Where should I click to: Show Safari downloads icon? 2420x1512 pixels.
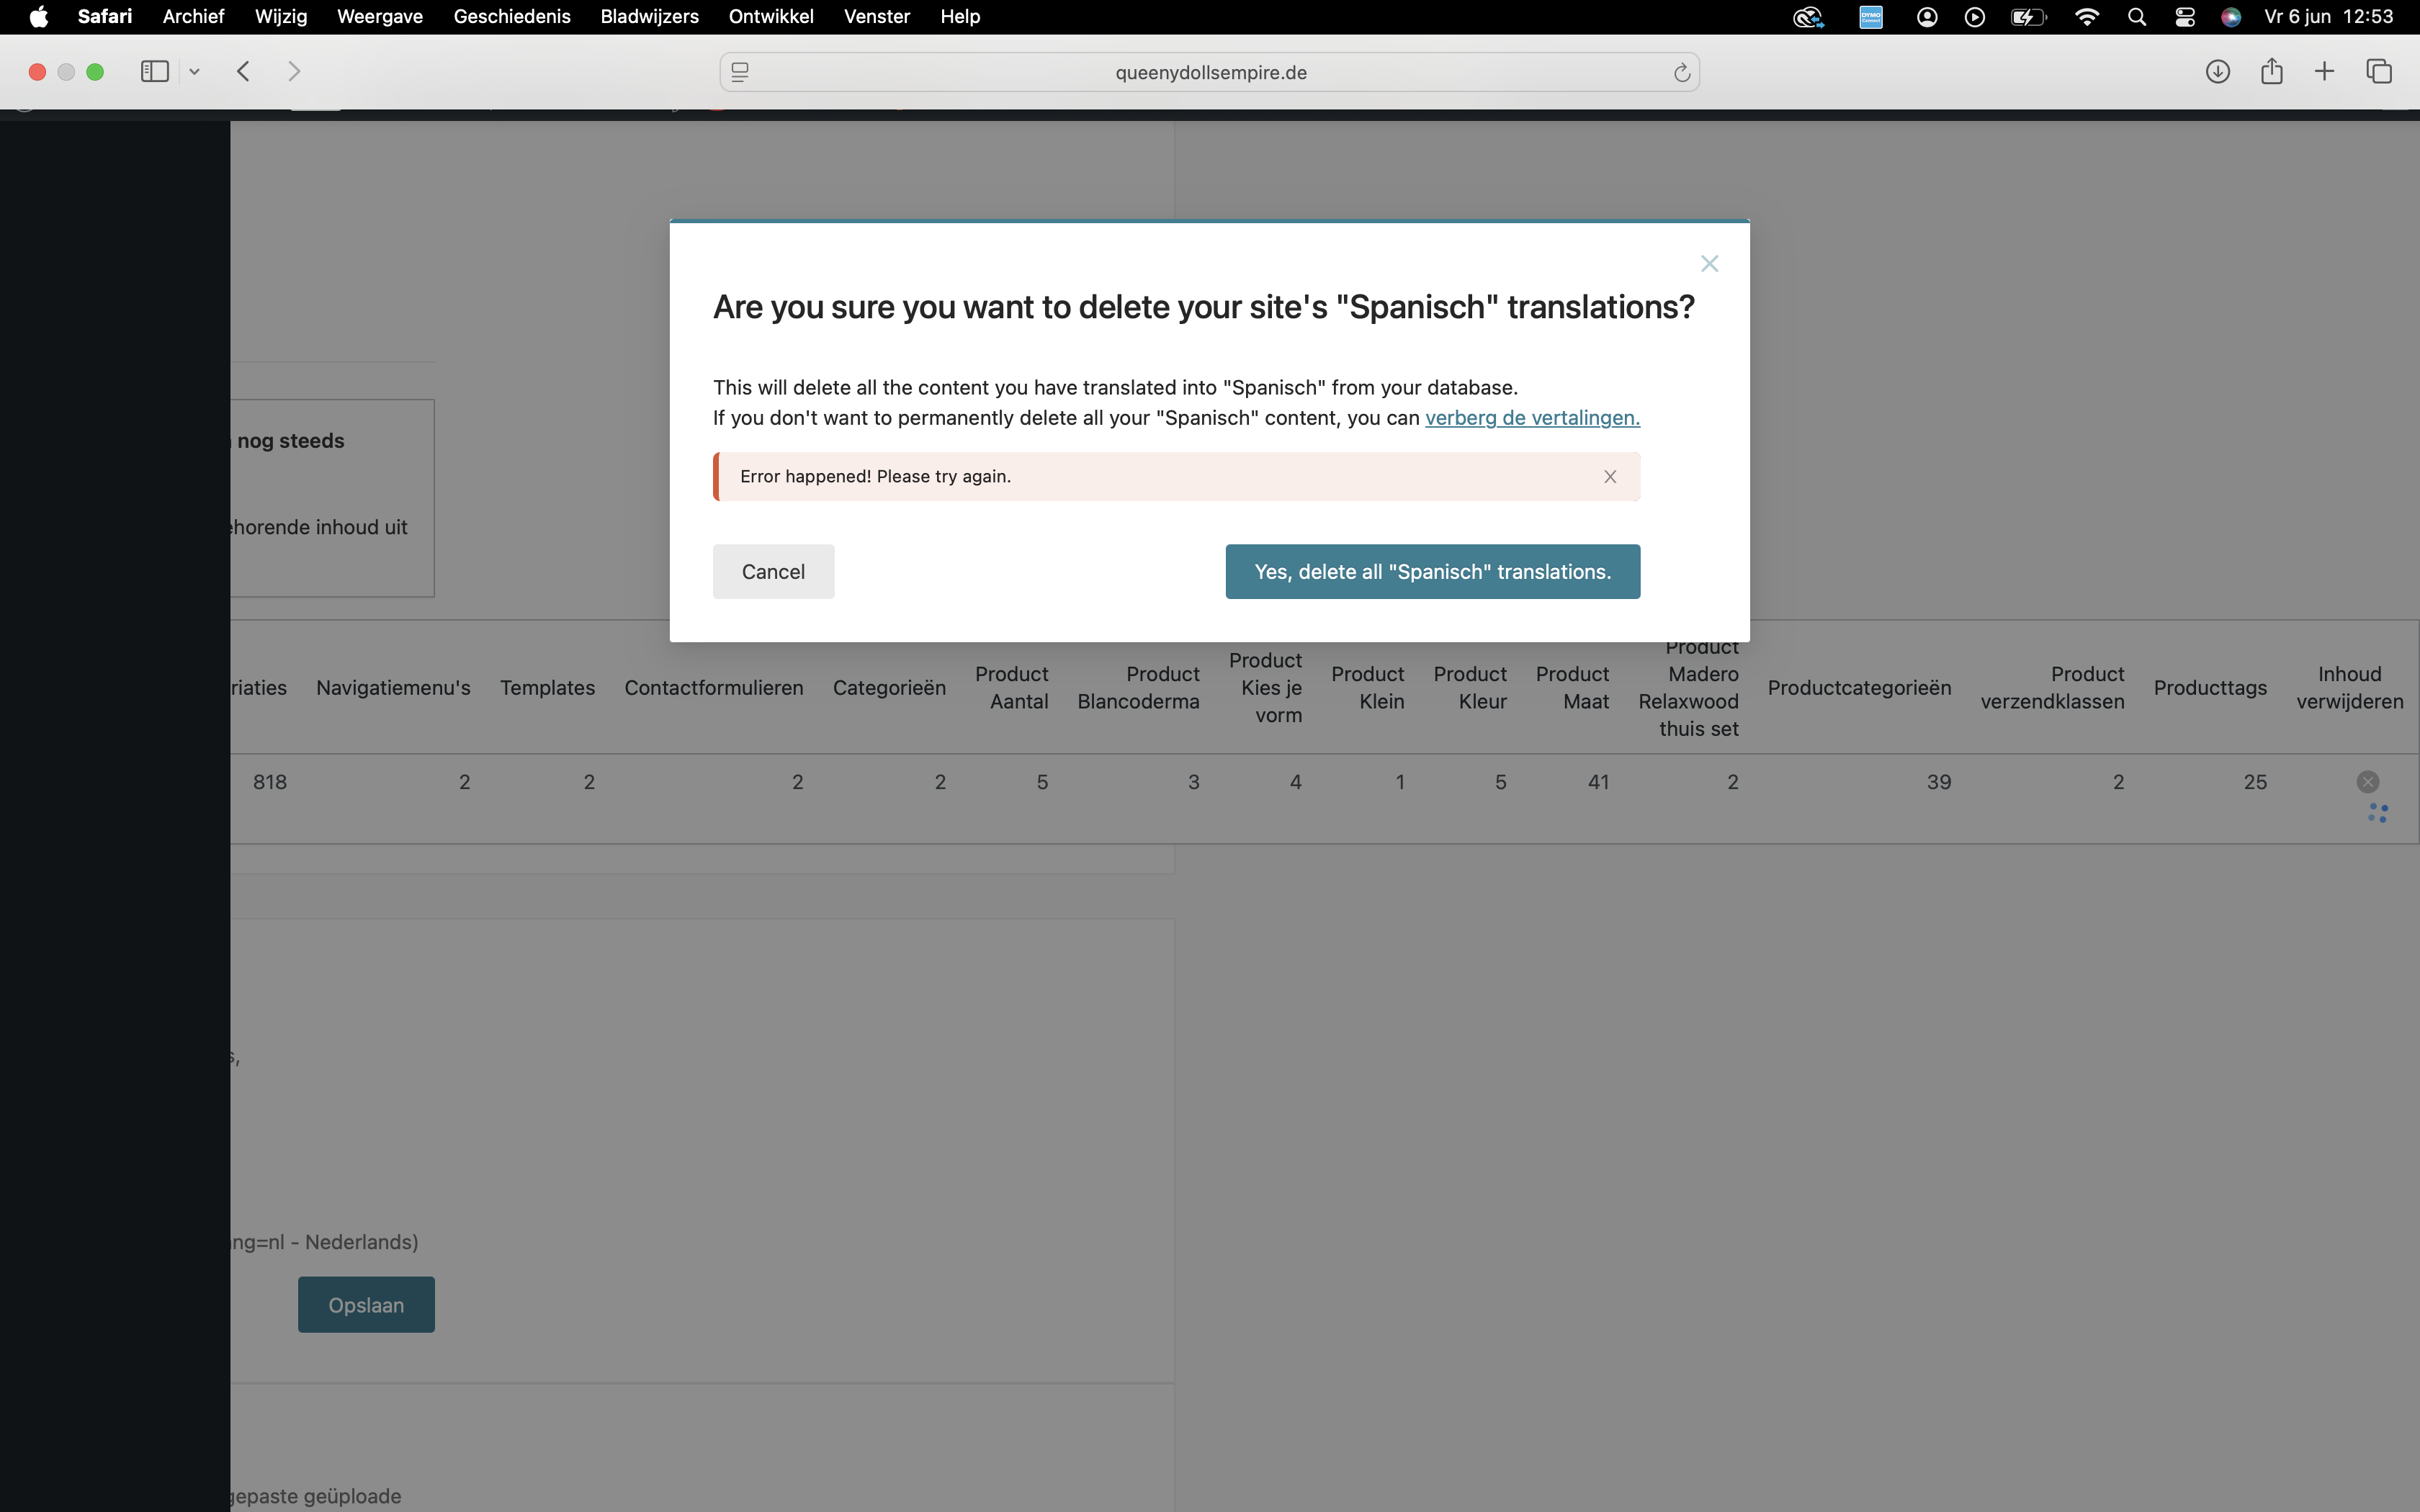[2217, 71]
